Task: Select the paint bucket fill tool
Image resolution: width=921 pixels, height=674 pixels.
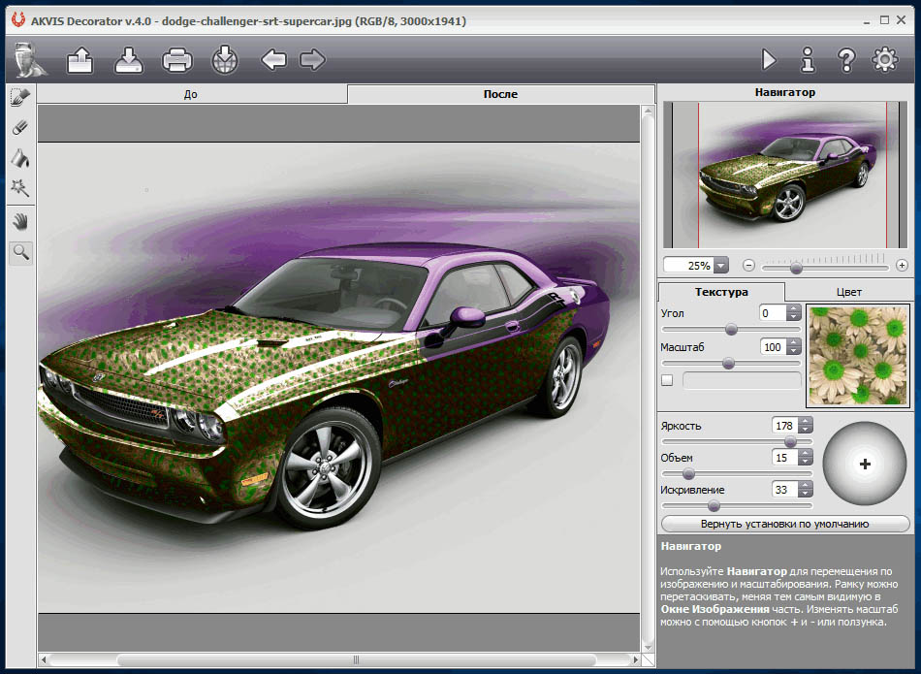Action: [20, 158]
